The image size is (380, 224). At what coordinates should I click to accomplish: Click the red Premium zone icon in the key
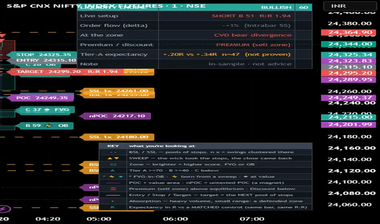(x=113, y=189)
